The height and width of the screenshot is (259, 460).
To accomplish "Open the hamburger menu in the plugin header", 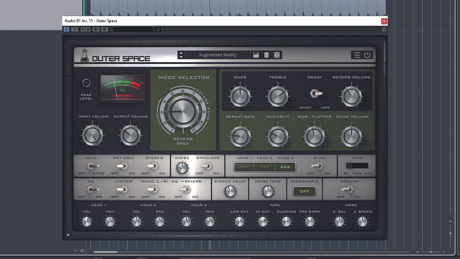I will [x=357, y=54].
